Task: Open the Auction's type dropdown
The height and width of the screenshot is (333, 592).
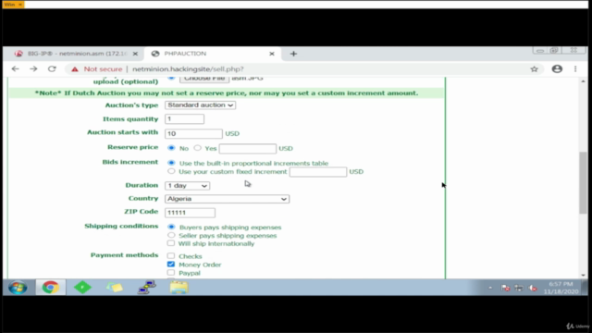Action: (x=200, y=105)
